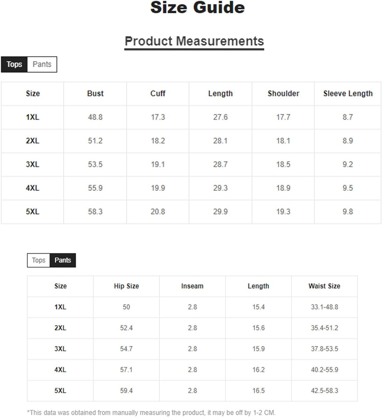The width and height of the screenshot is (382, 417).
Task: Click the Bust column header
Action: 95,93
